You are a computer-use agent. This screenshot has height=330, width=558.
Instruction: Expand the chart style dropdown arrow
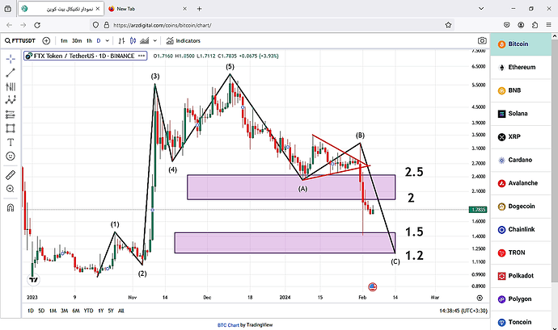(154, 41)
